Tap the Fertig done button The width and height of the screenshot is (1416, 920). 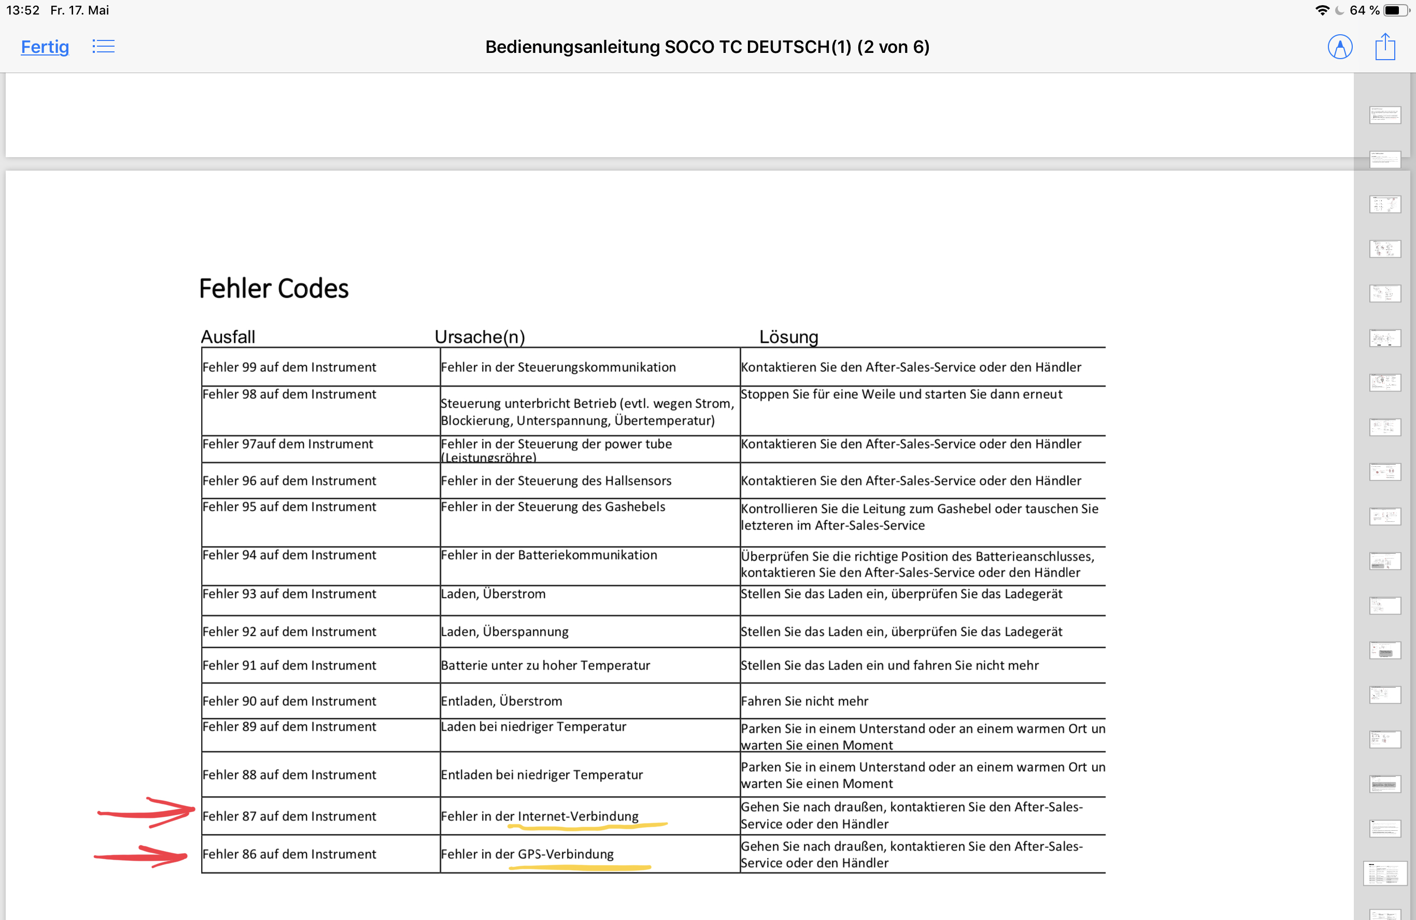[x=45, y=47]
